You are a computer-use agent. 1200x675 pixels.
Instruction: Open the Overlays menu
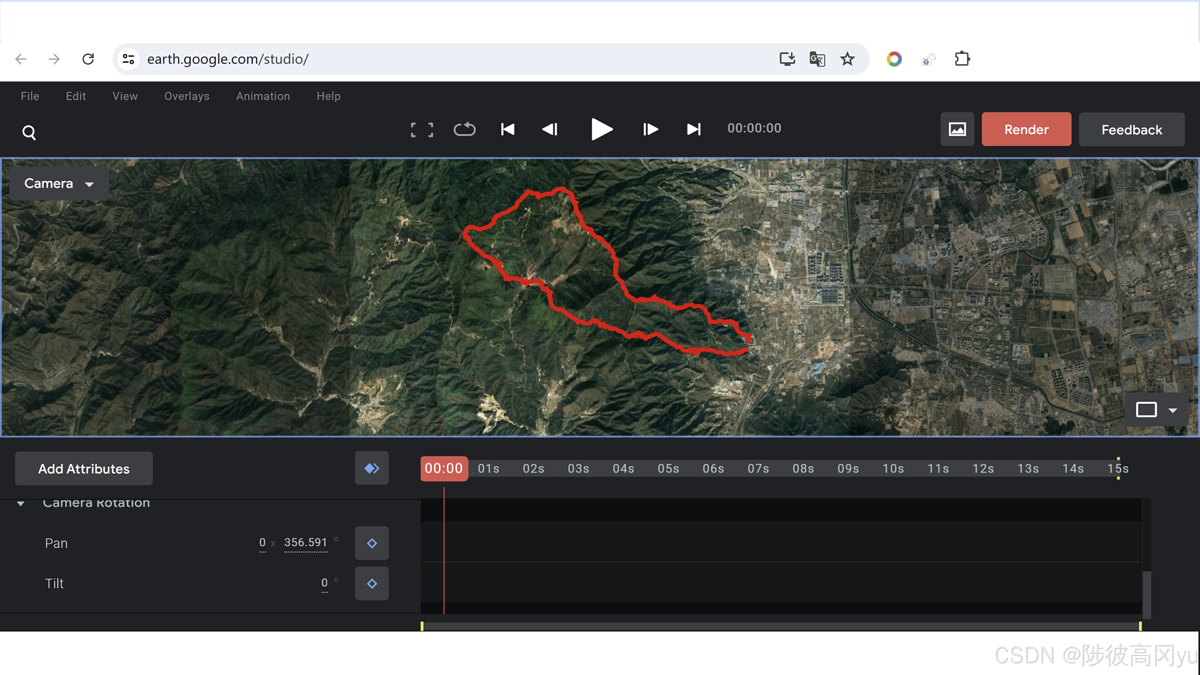(186, 96)
